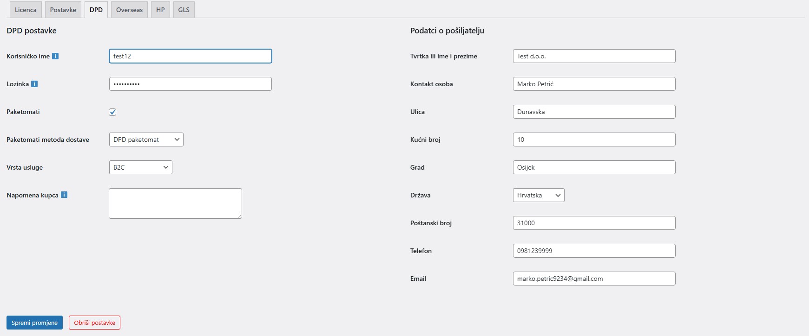Open the Postavke tab
The image size is (809, 336).
(x=63, y=10)
